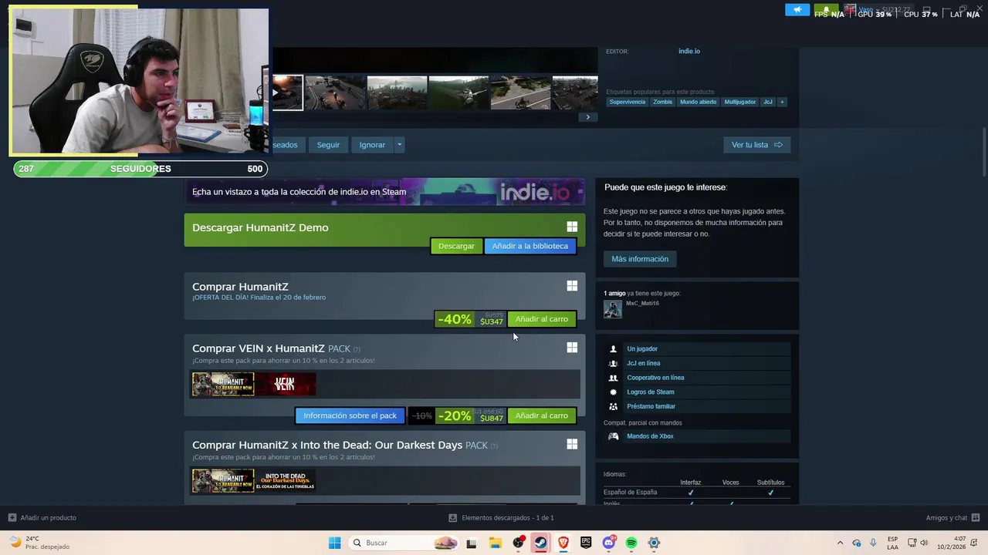This screenshot has width=988, height=555.
Task: Select Multijugador tag
Action: (x=739, y=102)
